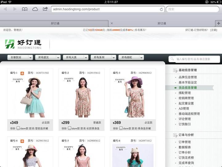Toggle show款 checkbox for product 1

point(18,128)
